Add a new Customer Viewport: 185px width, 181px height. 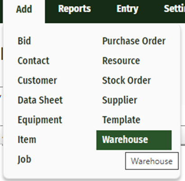pyautogui.click(x=37, y=81)
